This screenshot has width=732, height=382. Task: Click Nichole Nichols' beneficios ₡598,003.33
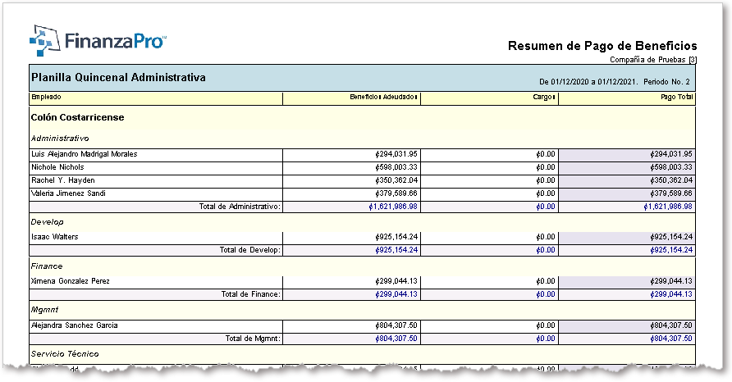pos(396,167)
